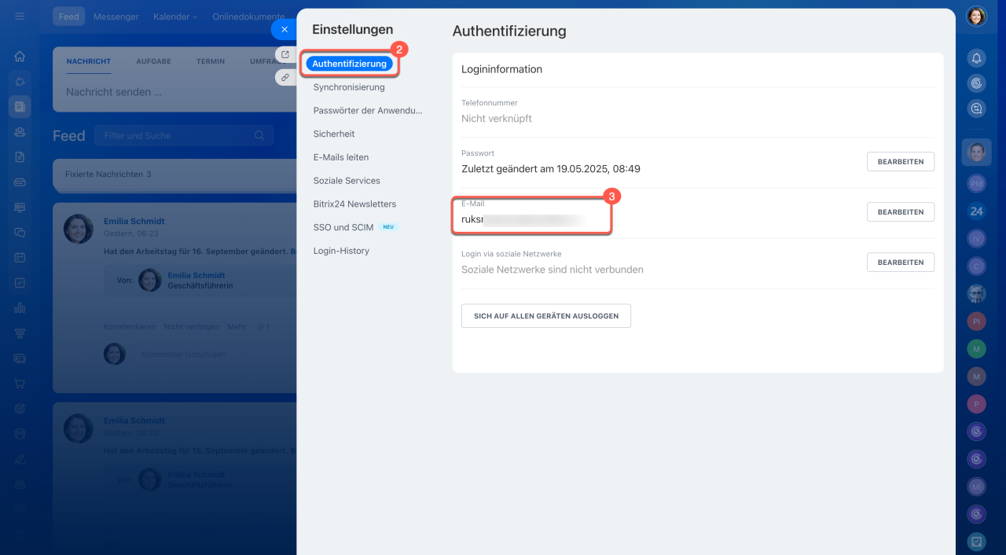
Task: Copy link to the settings page
Action: coord(285,77)
